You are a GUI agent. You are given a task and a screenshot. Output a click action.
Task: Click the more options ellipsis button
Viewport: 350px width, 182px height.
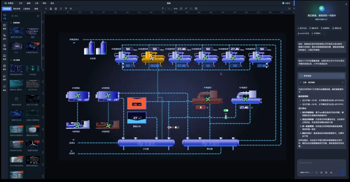click(324, 33)
